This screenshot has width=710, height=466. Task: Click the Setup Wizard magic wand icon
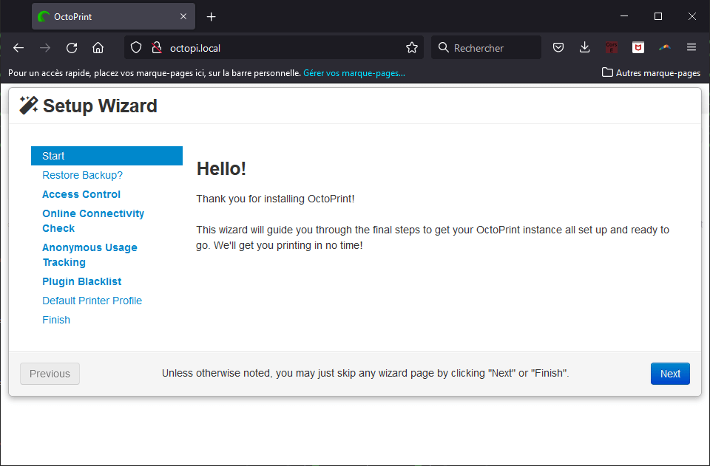coord(29,106)
